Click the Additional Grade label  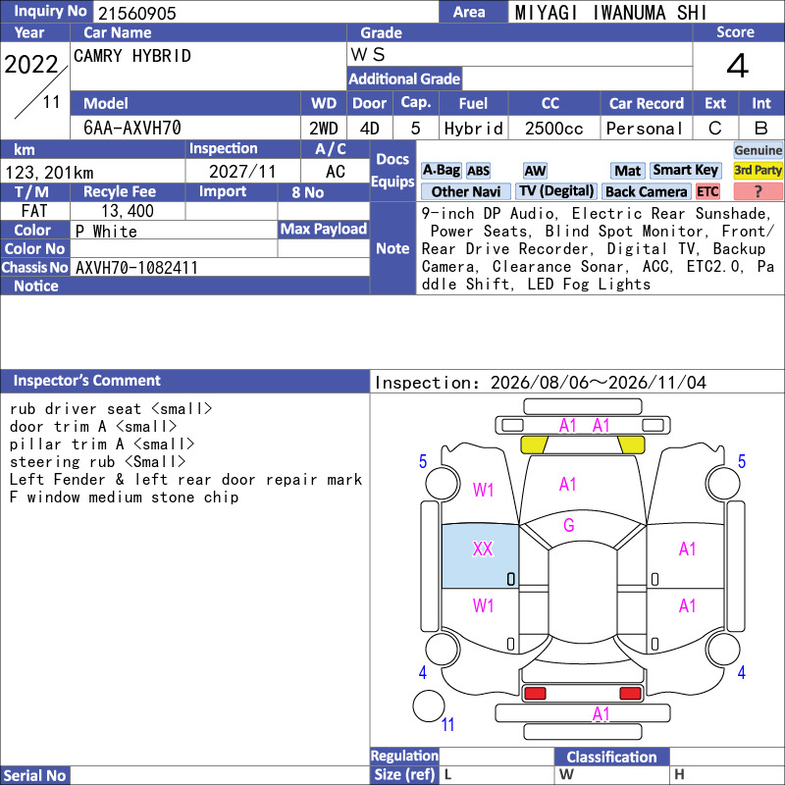click(404, 78)
